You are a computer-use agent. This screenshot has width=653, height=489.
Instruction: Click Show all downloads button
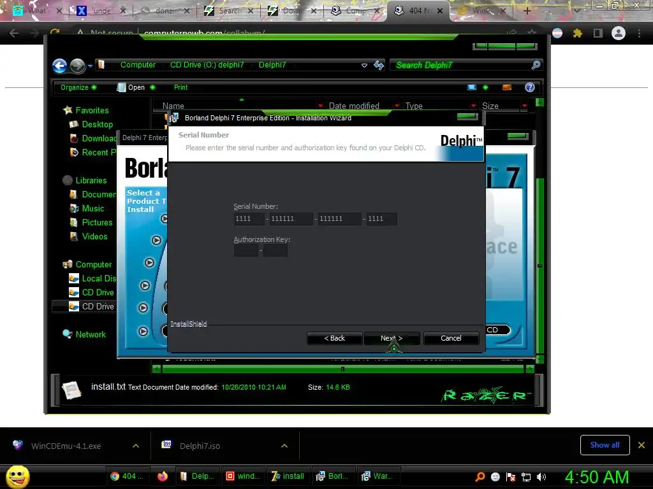point(605,445)
